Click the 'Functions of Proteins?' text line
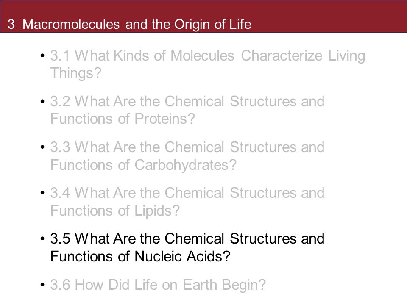 [123, 119]
